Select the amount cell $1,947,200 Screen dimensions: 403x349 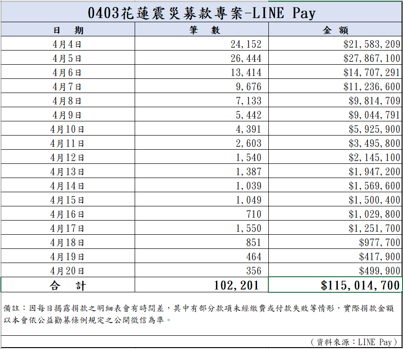pyautogui.click(x=335, y=170)
